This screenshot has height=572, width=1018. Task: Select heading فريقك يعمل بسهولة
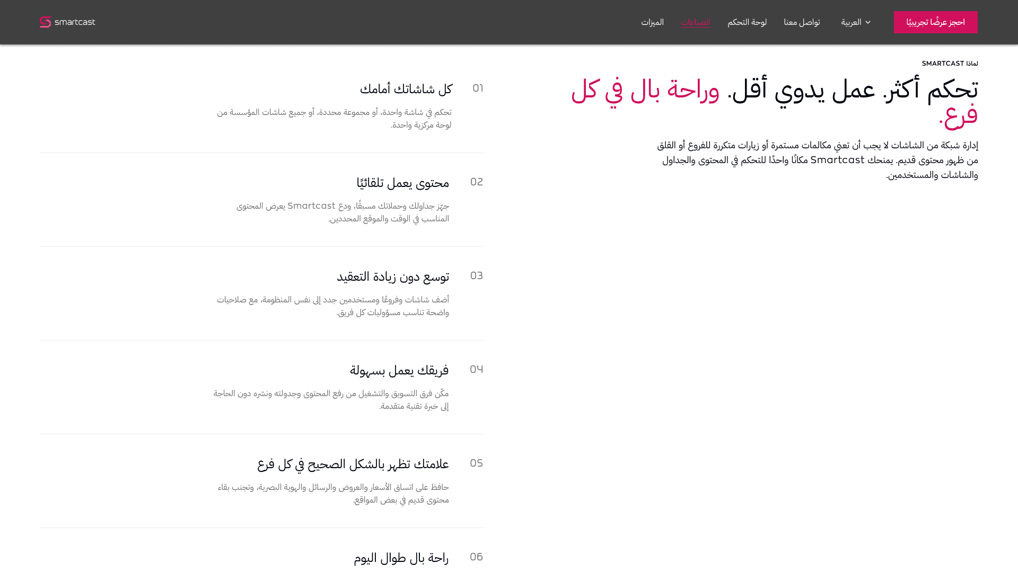tap(399, 370)
